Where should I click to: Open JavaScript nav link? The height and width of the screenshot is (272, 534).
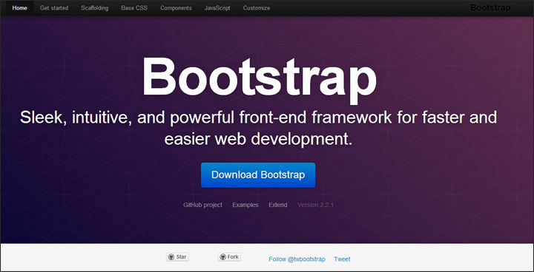217,8
